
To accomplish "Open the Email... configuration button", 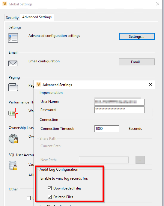I will pos(137,62).
